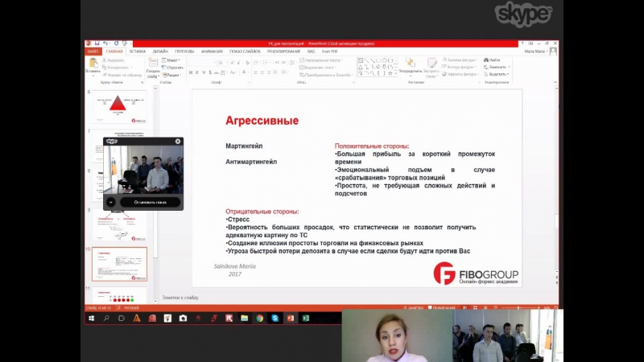Image resolution: width=644 pixels, height=362 pixels.
Task: Switch to the Показ слайдов (Slide Show) tab
Action: click(x=245, y=51)
